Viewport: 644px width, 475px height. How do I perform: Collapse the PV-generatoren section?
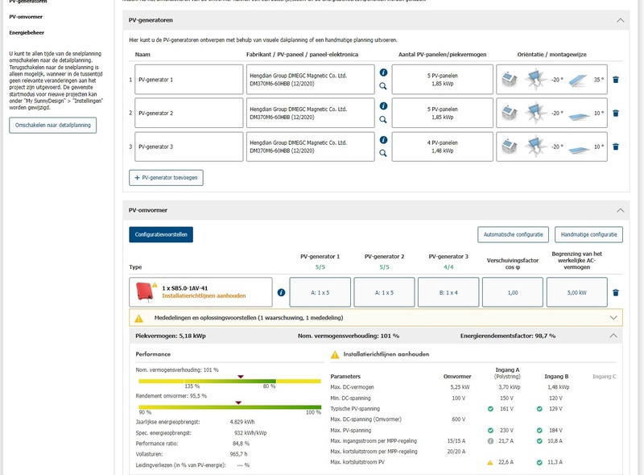[619, 19]
